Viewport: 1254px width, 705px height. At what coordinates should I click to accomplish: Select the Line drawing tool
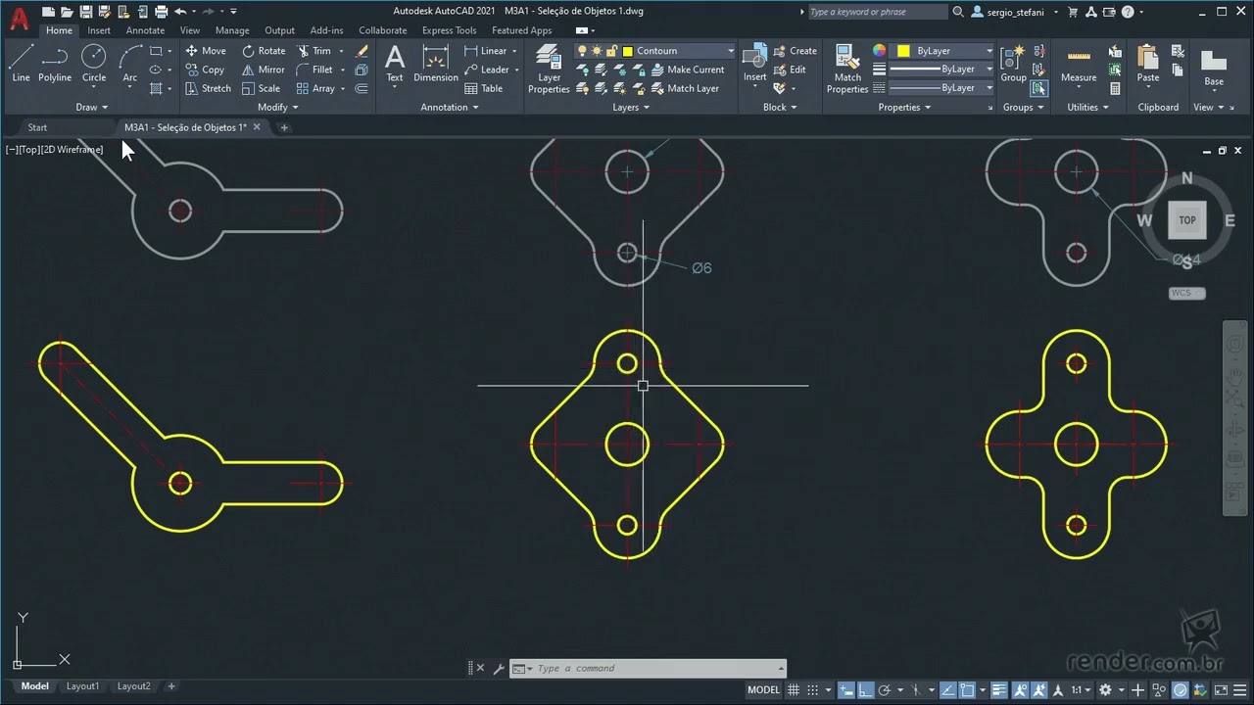[x=21, y=64]
